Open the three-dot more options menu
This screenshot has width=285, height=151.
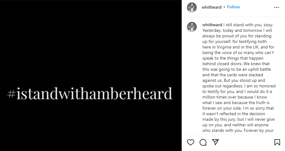pyautogui.click(x=277, y=7)
